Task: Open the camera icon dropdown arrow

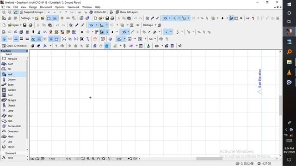Action: [x=162, y=46]
